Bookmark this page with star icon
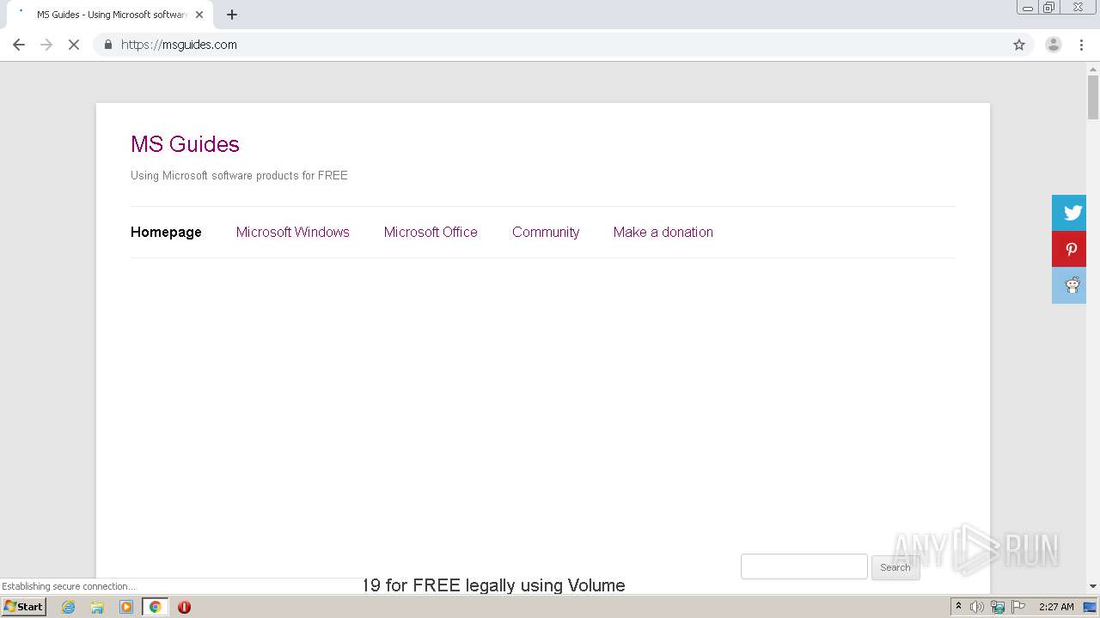 pyautogui.click(x=1019, y=45)
